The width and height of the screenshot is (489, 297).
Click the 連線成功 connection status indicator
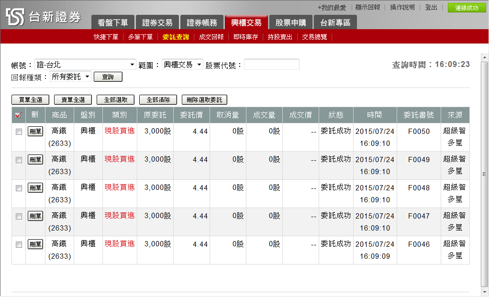466,8
